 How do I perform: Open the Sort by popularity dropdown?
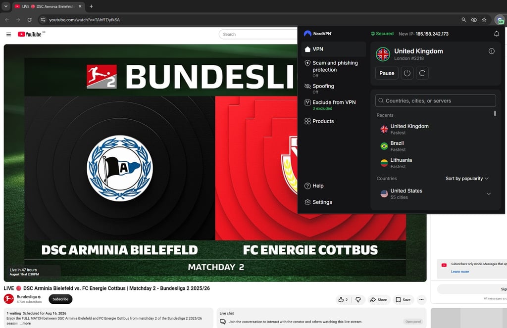(x=467, y=179)
